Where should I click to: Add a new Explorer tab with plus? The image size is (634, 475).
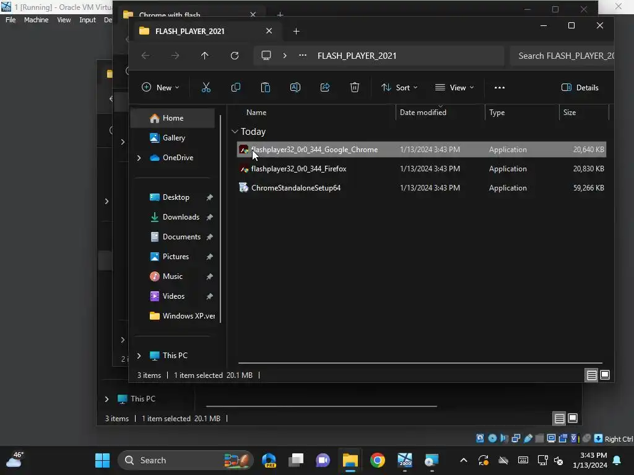tap(296, 31)
